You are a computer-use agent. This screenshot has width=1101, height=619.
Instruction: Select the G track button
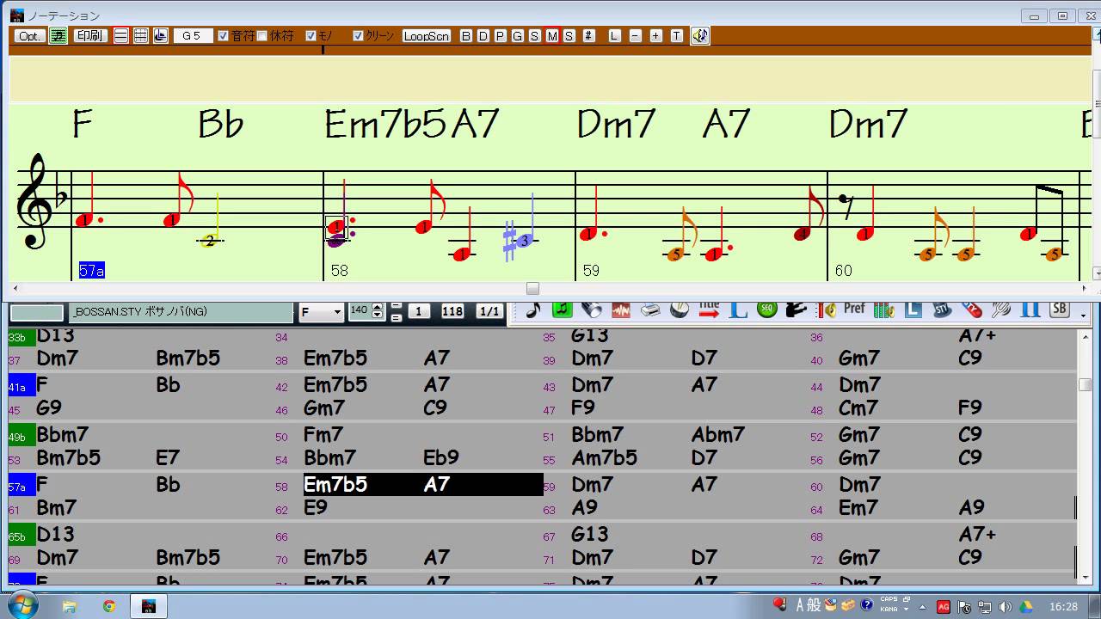(x=517, y=36)
